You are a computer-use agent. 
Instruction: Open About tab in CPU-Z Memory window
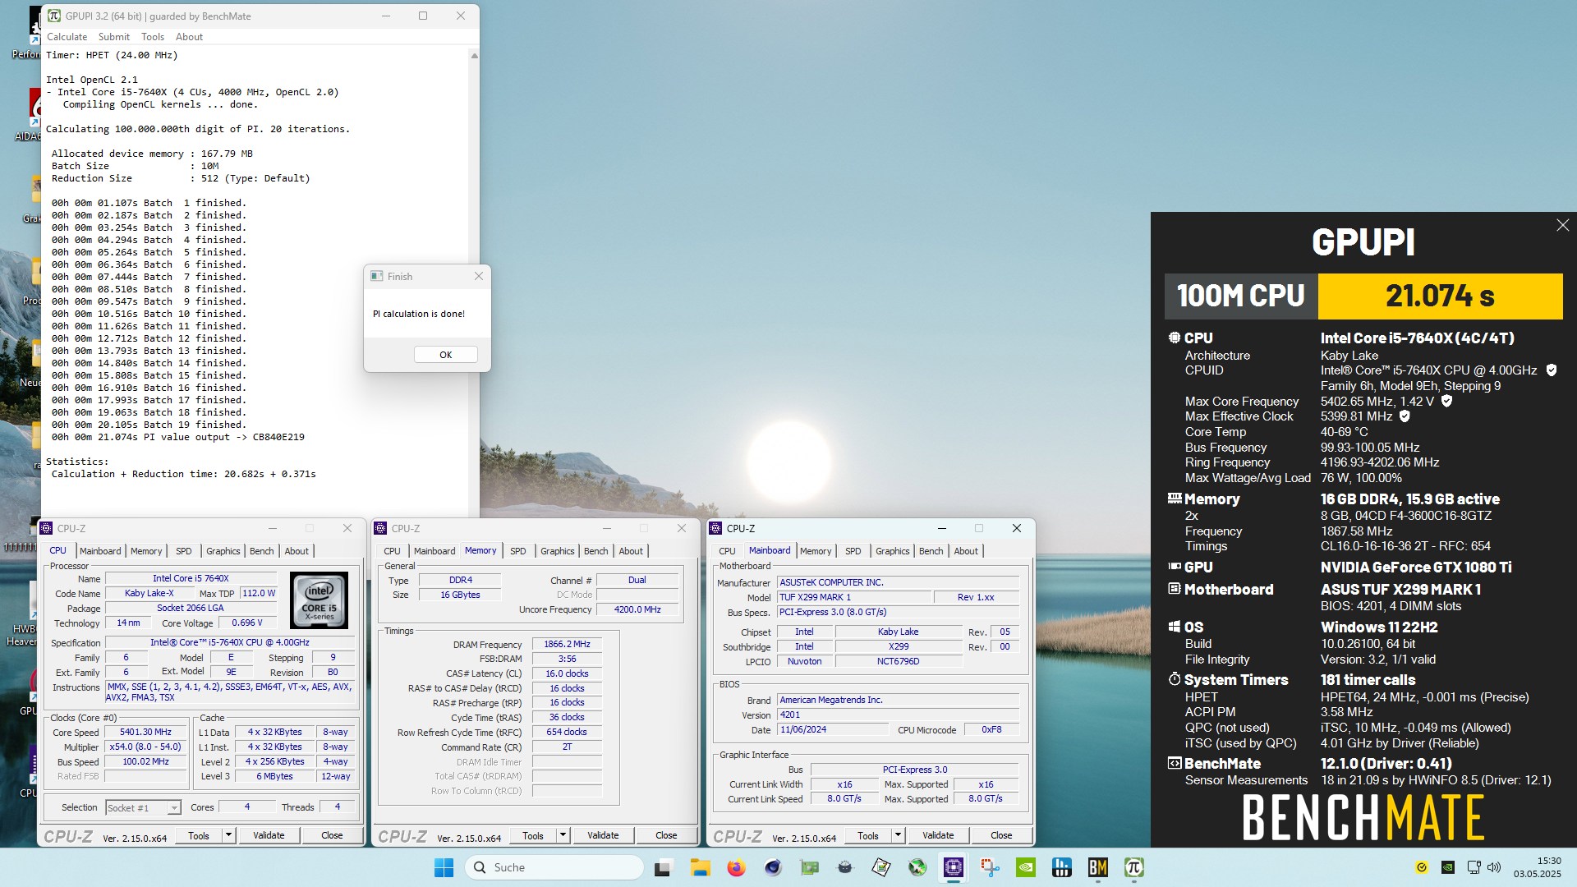(x=631, y=551)
